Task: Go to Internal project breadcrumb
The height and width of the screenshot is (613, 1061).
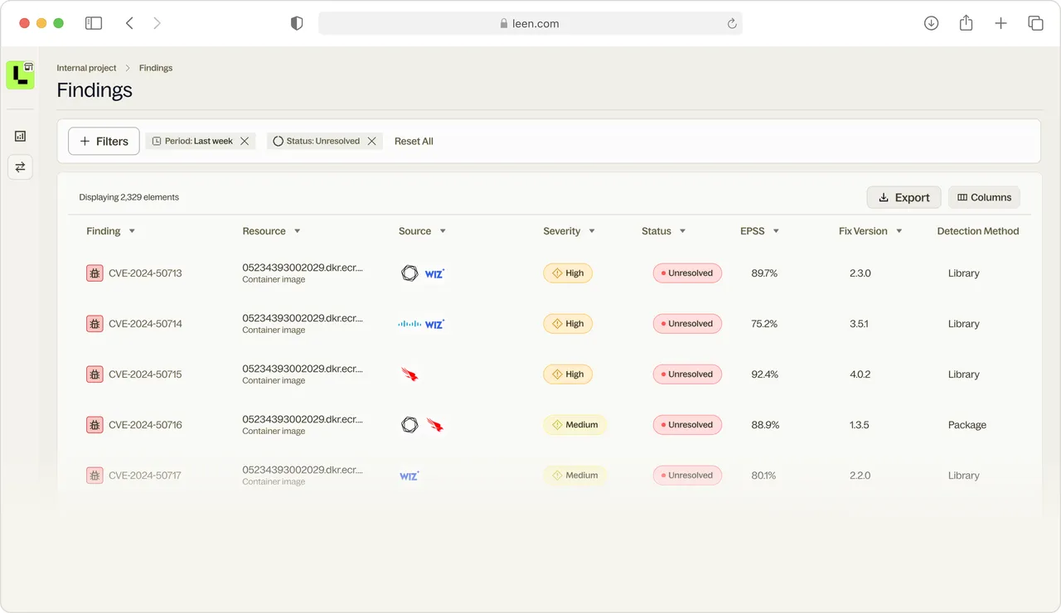Action: pyautogui.click(x=86, y=68)
